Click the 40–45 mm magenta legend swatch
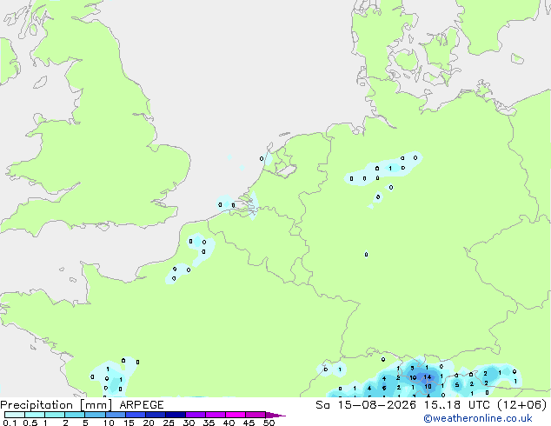Viewport: 551px width, 426px height. tap(236, 415)
